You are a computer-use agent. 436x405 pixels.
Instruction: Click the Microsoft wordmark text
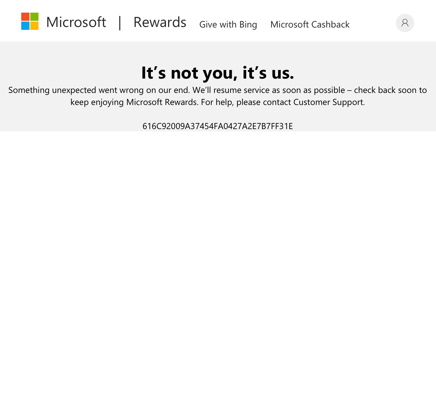click(x=76, y=22)
